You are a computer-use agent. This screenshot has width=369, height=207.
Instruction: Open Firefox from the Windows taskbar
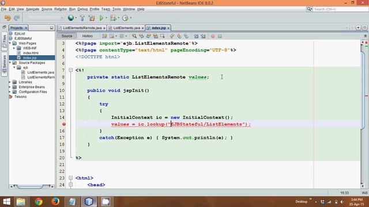(x=55, y=202)
